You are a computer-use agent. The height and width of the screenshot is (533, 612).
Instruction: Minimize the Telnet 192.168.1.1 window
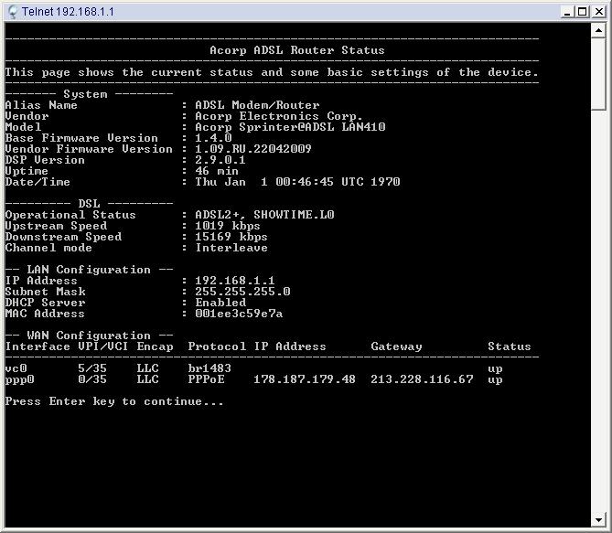(567, 12)
